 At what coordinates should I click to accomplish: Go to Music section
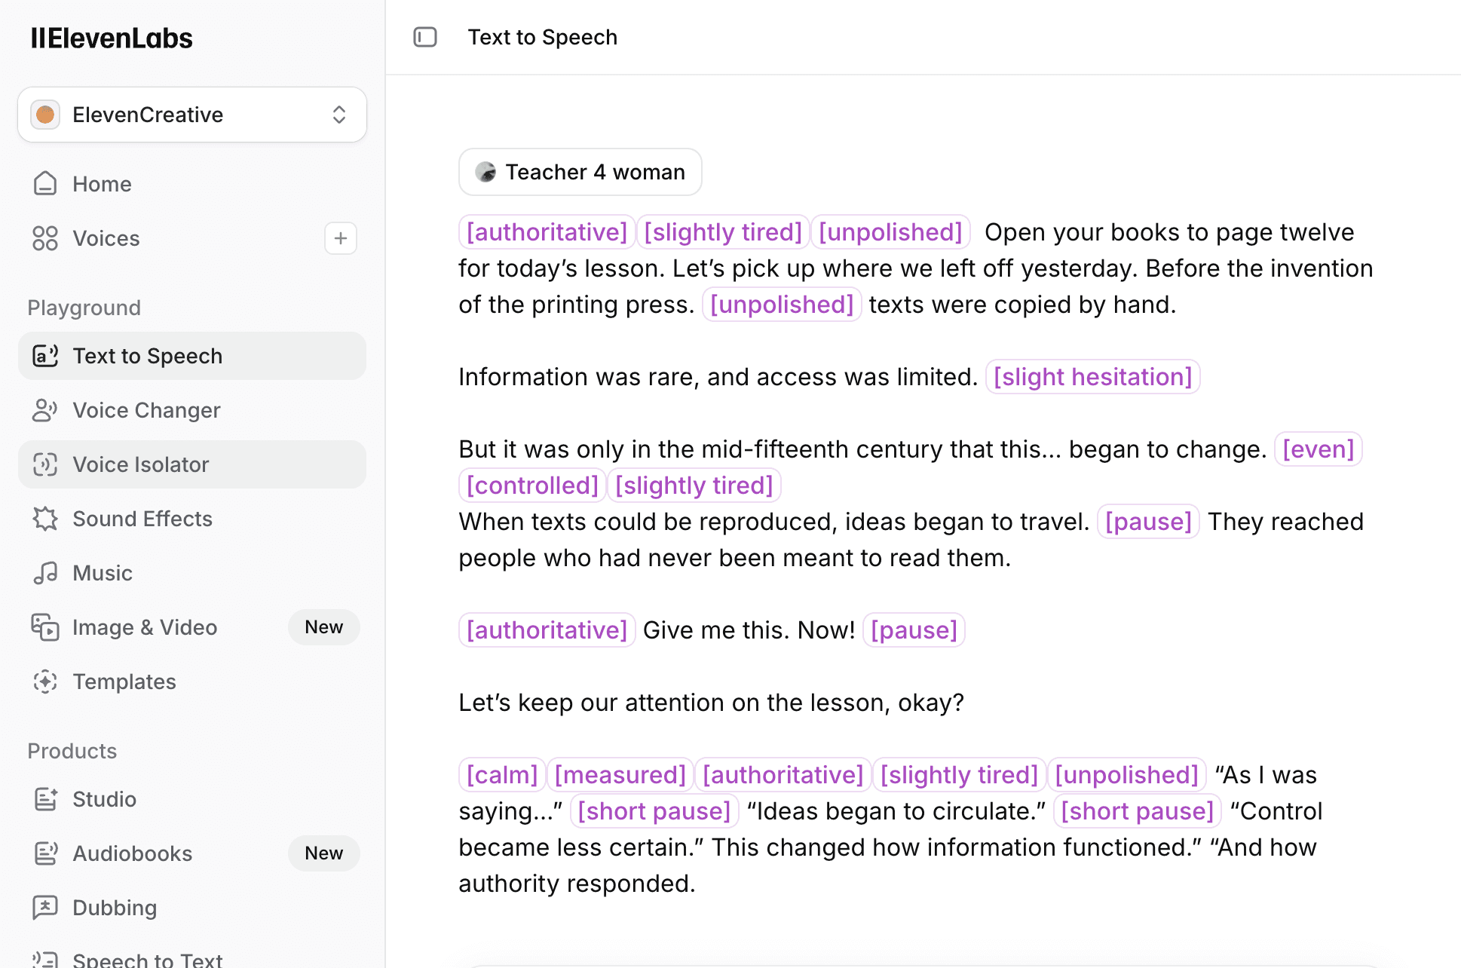coord(103,573)
